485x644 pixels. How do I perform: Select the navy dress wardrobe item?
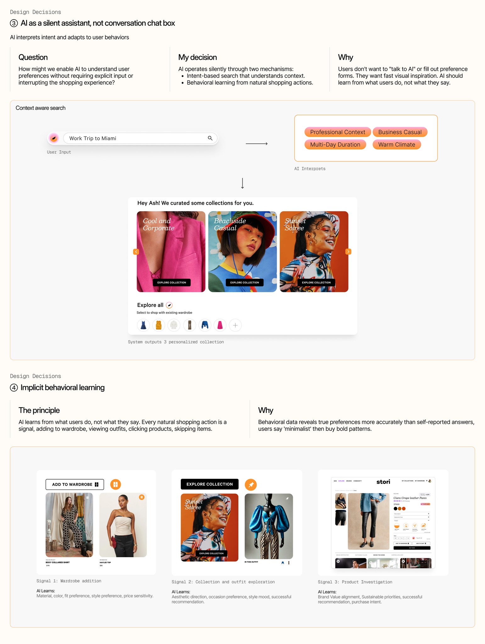click(143, 325)
